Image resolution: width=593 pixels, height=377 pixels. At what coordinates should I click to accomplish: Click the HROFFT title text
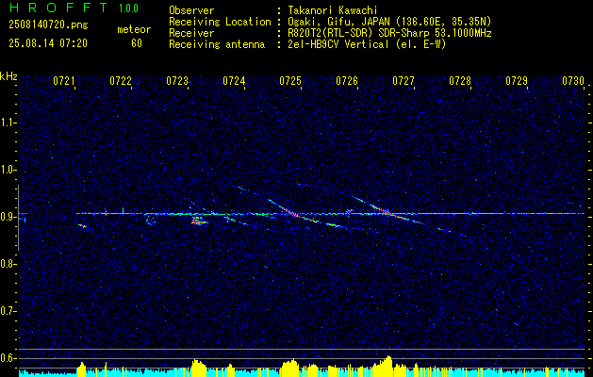coord(59,8)
